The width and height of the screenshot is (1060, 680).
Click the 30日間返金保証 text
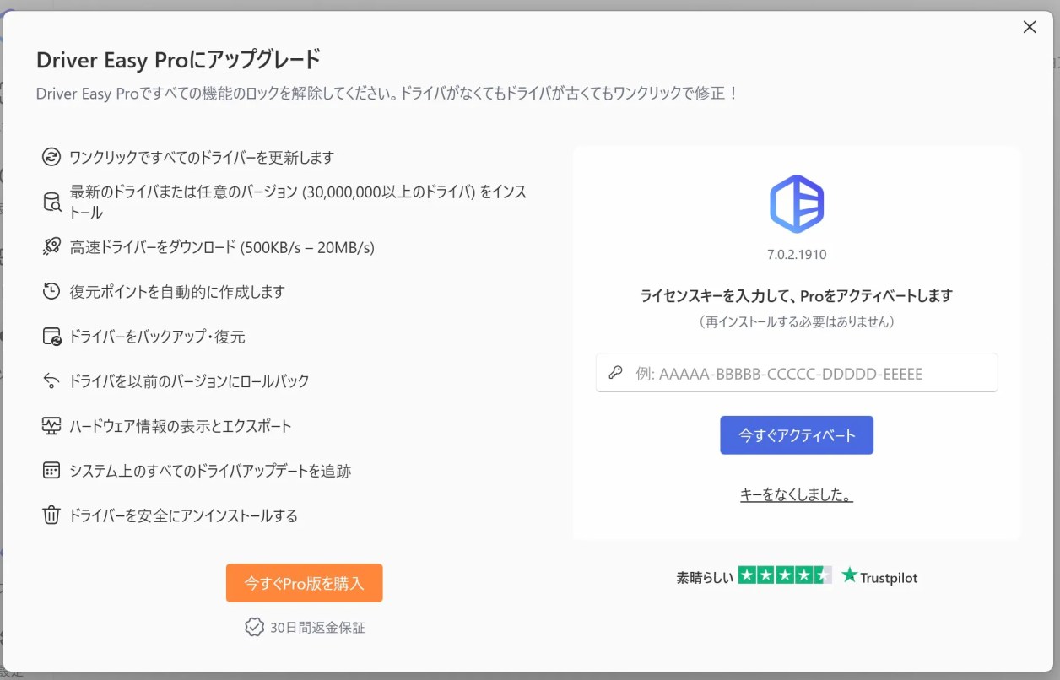(x=317, y=628)
